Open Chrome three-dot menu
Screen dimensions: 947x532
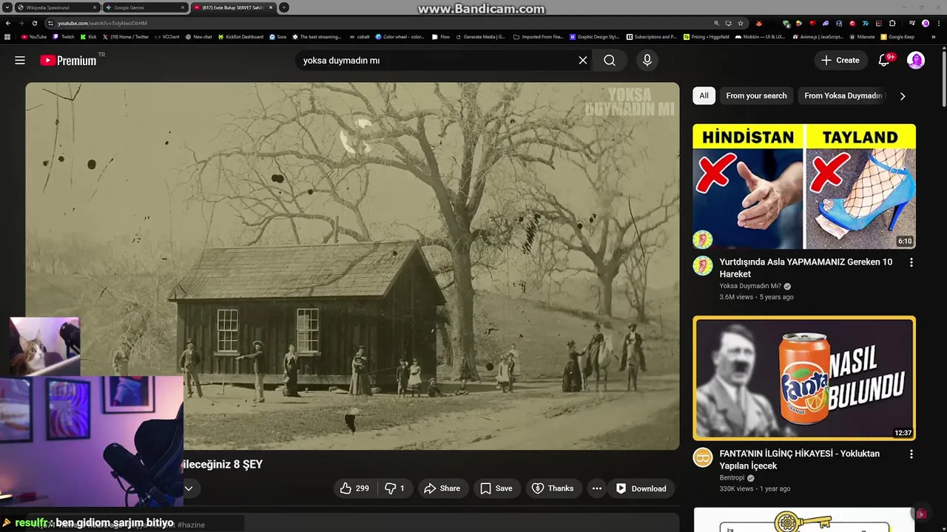(x=939, y=23)
